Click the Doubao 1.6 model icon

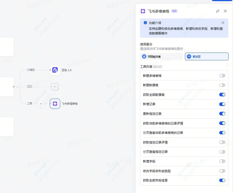pyautogui.click(x=55, y=70)
